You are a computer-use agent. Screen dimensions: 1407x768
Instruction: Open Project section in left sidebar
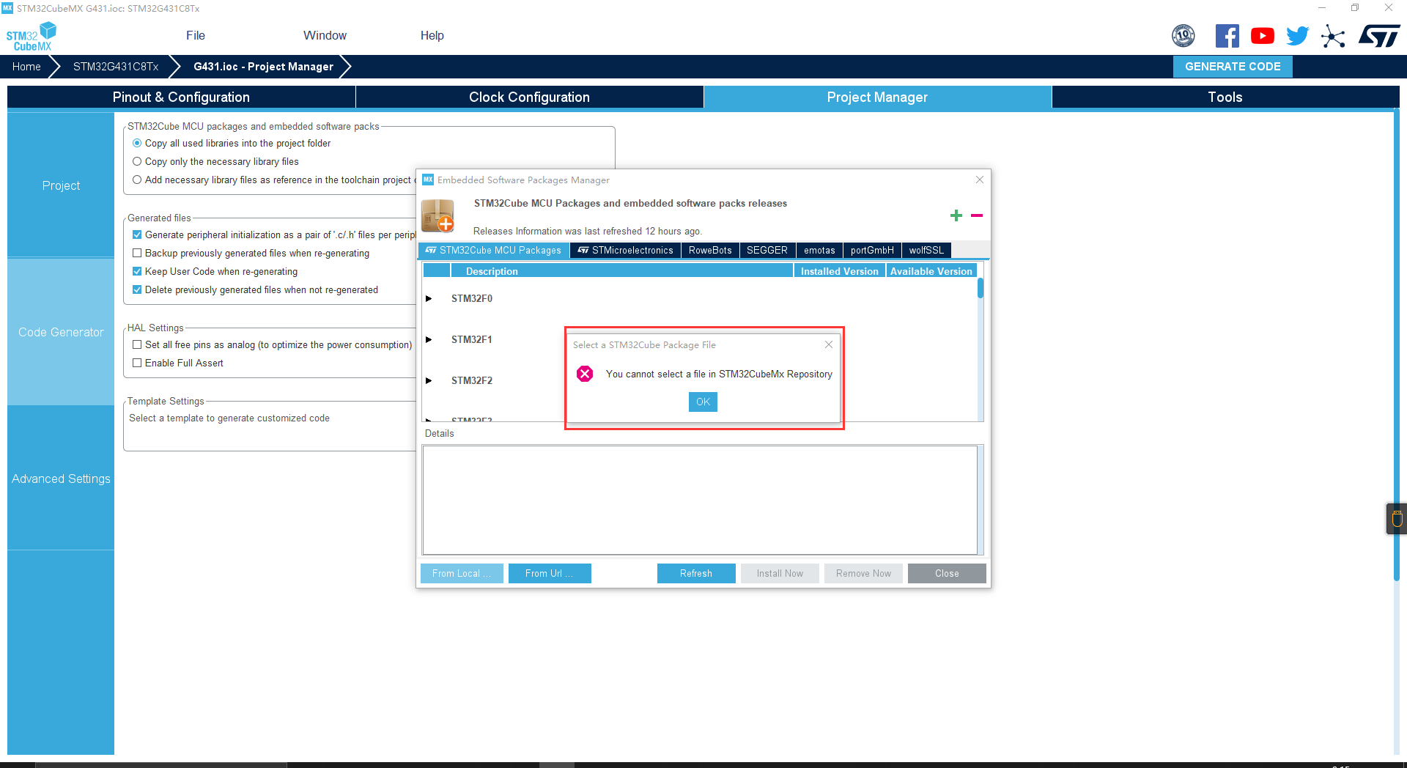click(x=61, y=185)
